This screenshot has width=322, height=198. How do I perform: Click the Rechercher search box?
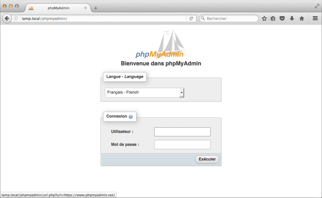pos(229,18)
